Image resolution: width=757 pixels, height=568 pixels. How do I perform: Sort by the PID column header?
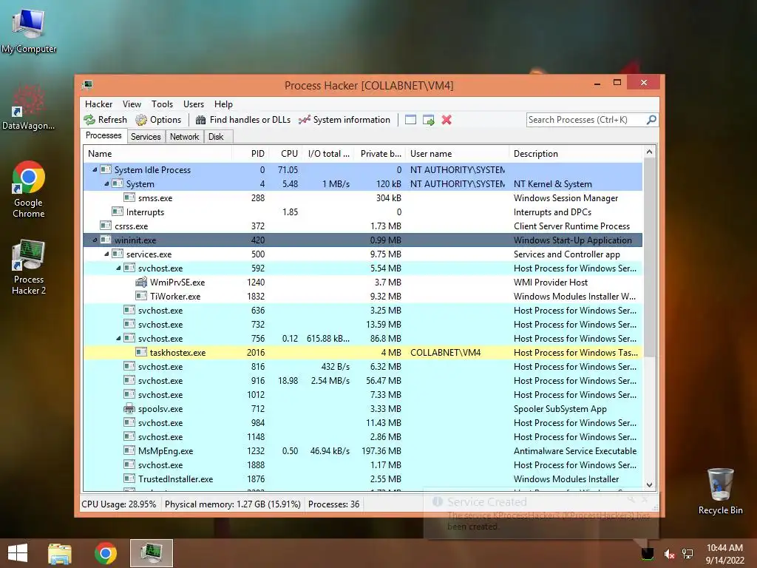click(x=250, y=154)
